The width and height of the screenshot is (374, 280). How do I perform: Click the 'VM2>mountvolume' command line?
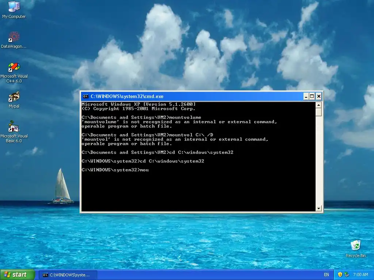point(141,117)
